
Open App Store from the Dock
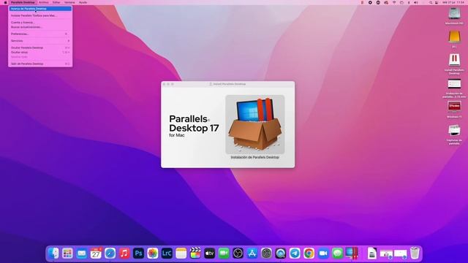[x=252, y=254]
